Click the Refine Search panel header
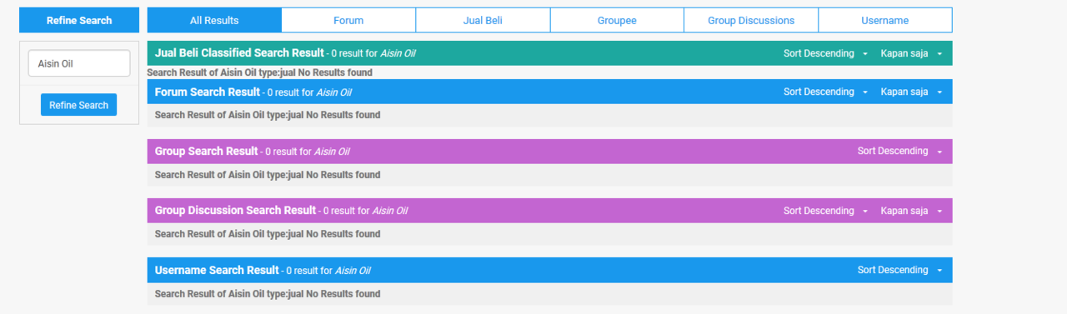 (x=79, y=20)
